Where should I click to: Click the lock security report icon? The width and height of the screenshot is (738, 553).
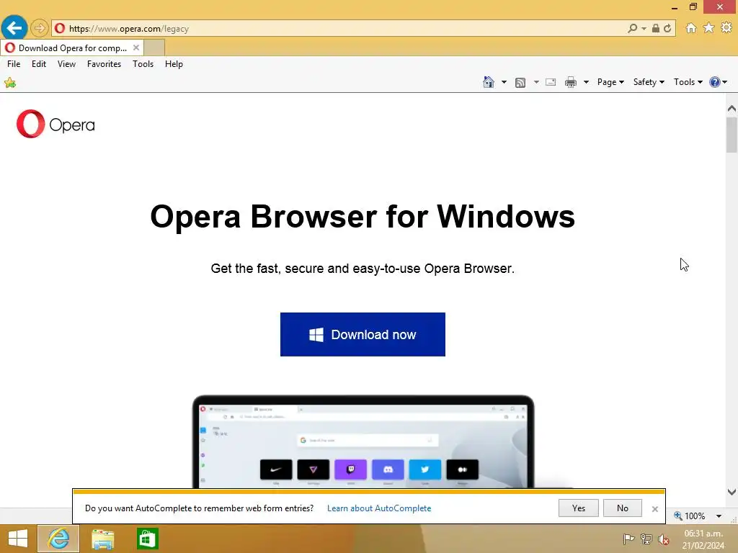coord(655,28)
